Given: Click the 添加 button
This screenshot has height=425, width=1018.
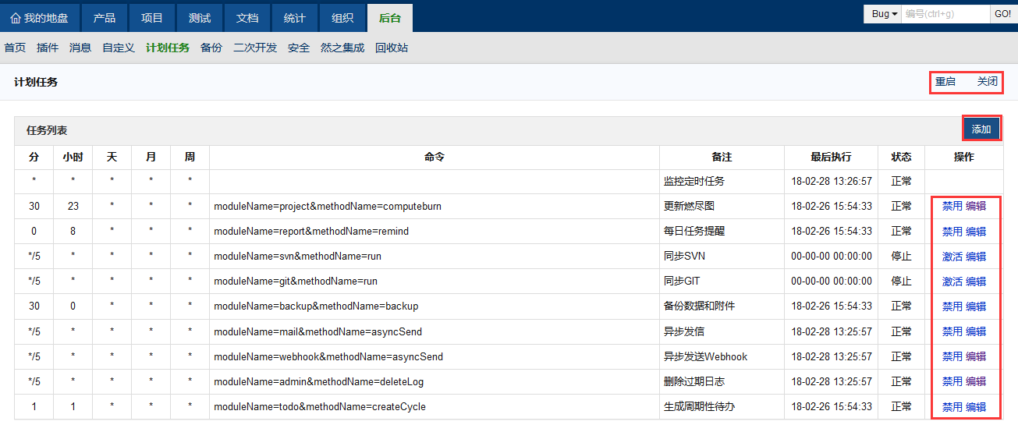Looking at the screenshot, I should point(981,129).
